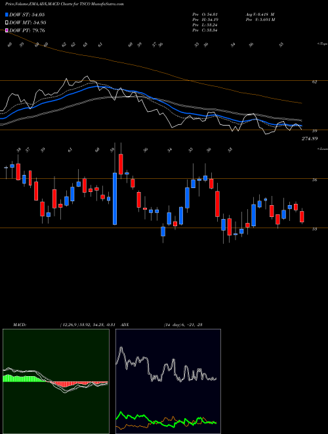
Task: Click the ADX label heading
Action: pyautogui.click(x=125, y=325)
